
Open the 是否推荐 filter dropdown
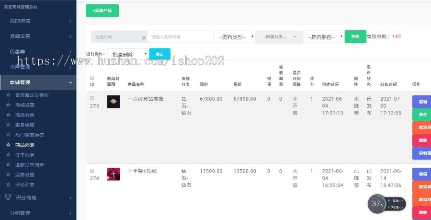pos(324,37)
